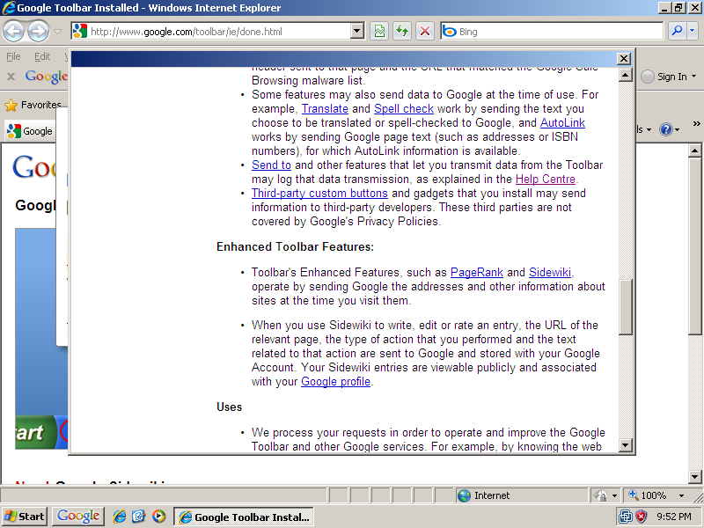Image resolution: width=704 pixels, height=528 pixels.
Task: Expand the Help dropdown arrow
Action: pyautogui.click(x=677, y=130)
